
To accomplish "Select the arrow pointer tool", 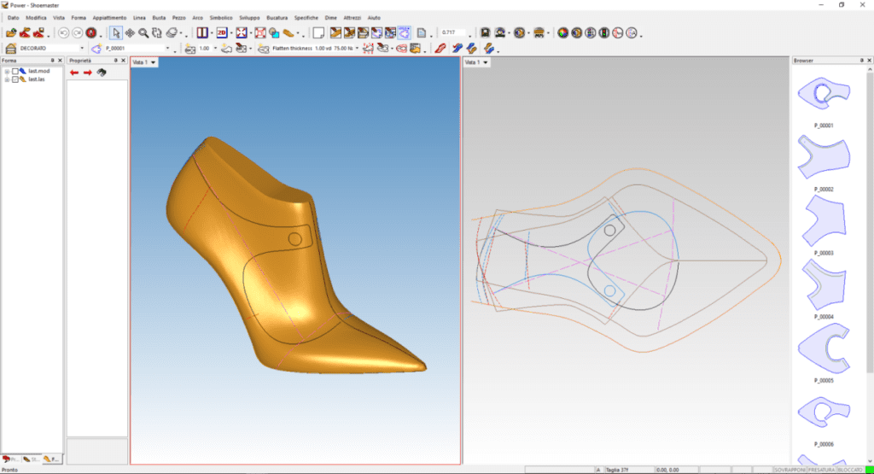I will tap(116, 33).
